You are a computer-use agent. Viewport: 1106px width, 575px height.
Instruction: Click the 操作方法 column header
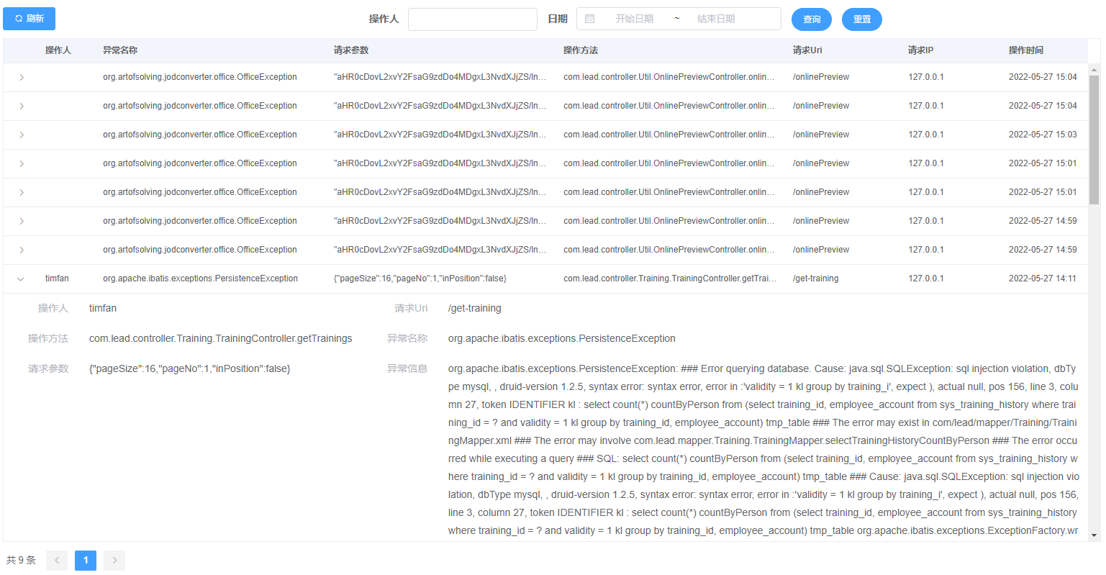[581, 50]
